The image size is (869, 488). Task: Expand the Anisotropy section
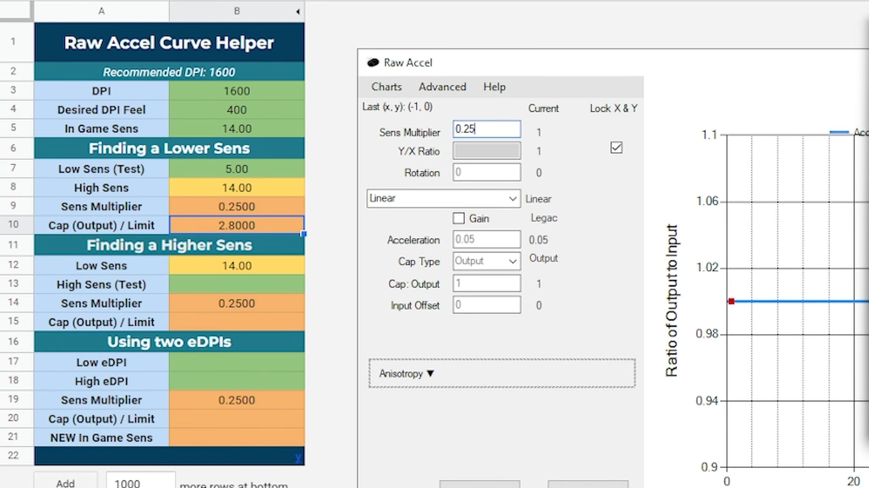502,373
